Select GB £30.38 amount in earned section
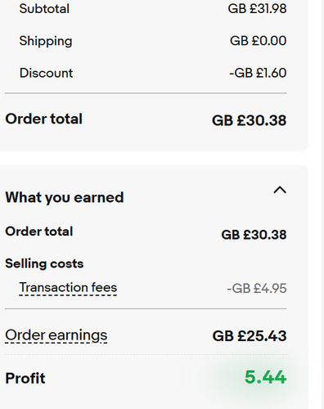This screenshot has height=409, width=324. pos(254,235)
